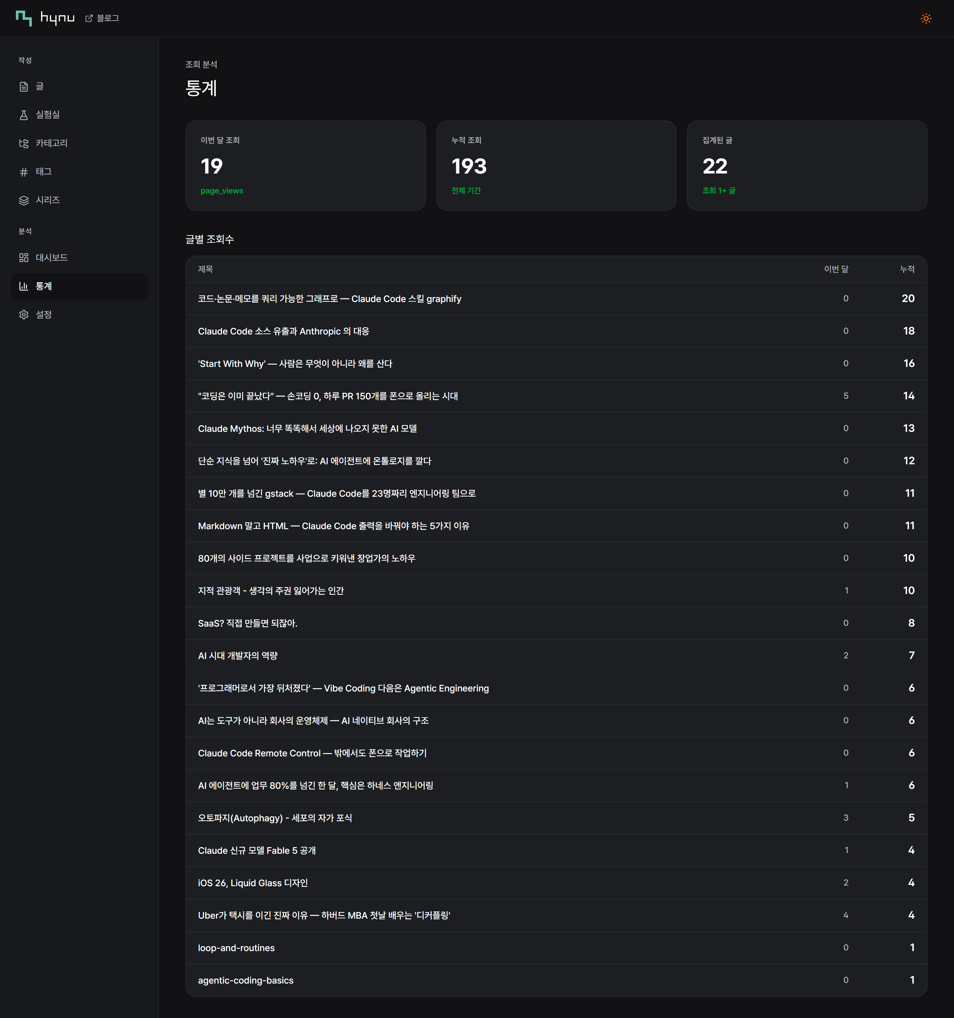Select 'AI 시대 개발자의 역량' title
The image size is (954, 1018).
coord(238,655)
